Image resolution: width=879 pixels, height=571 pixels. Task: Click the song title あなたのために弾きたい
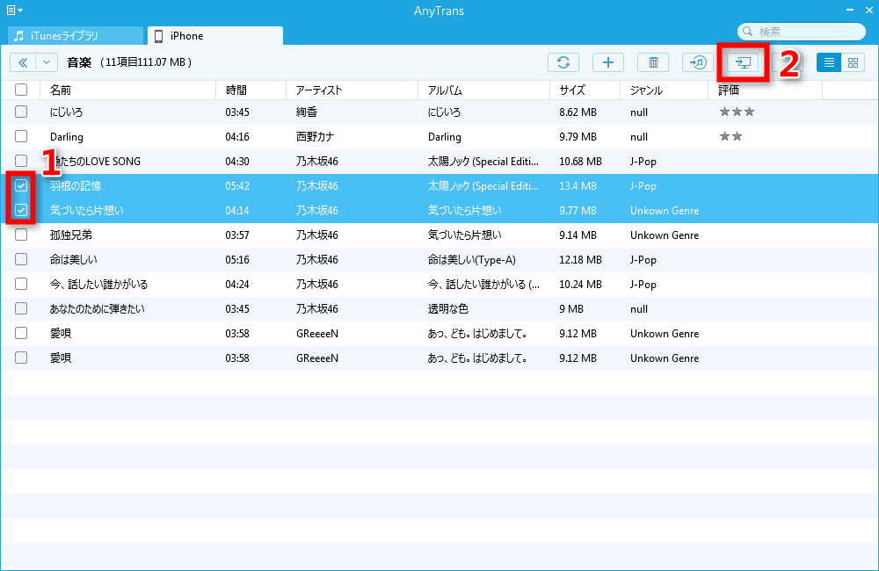coord(97,308)
